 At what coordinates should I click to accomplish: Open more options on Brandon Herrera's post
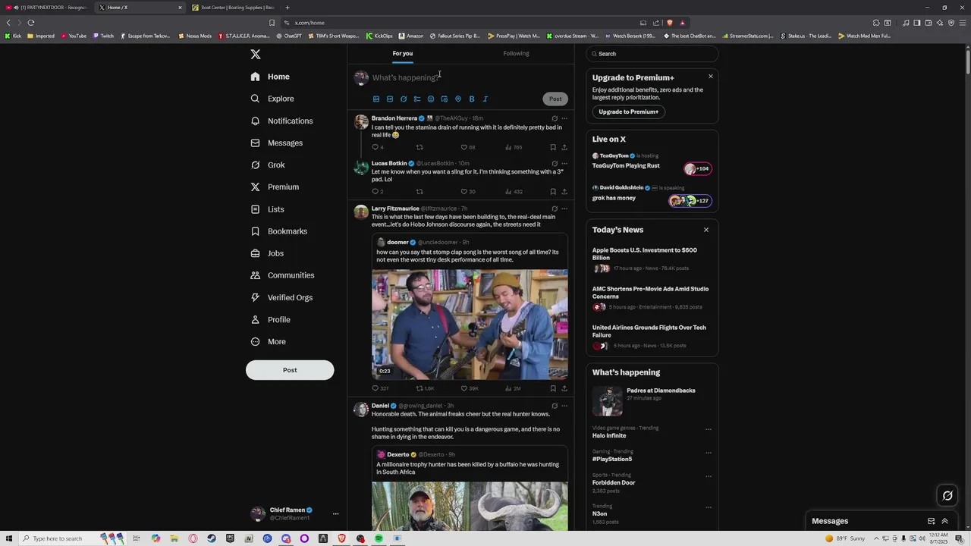point(564,118)
